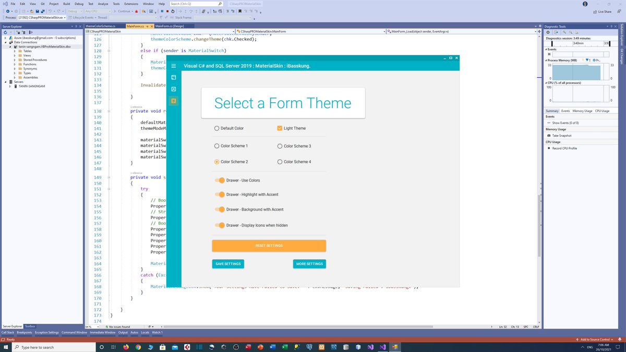This screenshot has height=352, width=626.
Task: Expand the Tables folder in Server Explorer
Action: coord(15,51)
